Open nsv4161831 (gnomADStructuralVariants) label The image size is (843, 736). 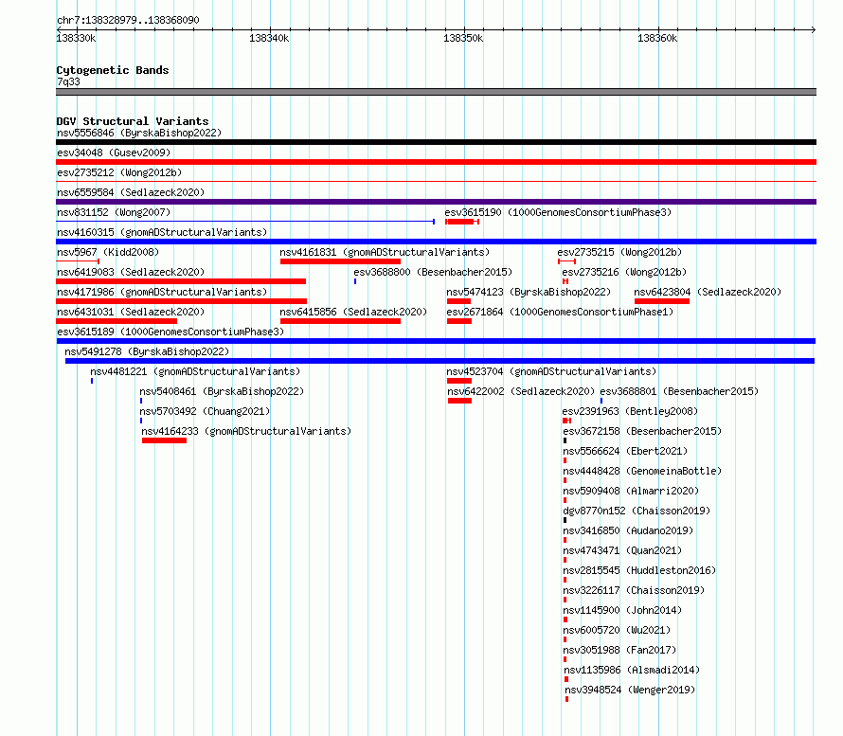385,252
